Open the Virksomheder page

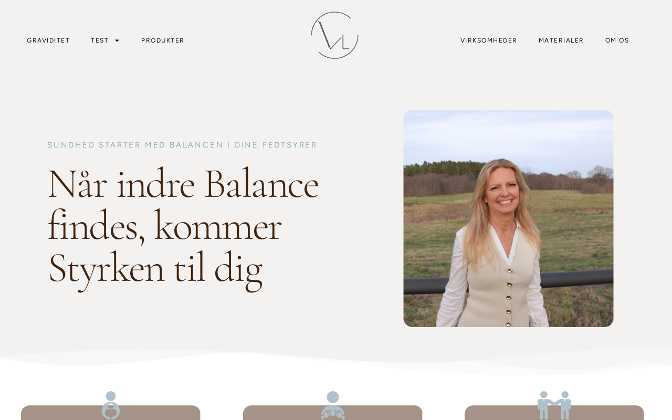pos(489,40)
